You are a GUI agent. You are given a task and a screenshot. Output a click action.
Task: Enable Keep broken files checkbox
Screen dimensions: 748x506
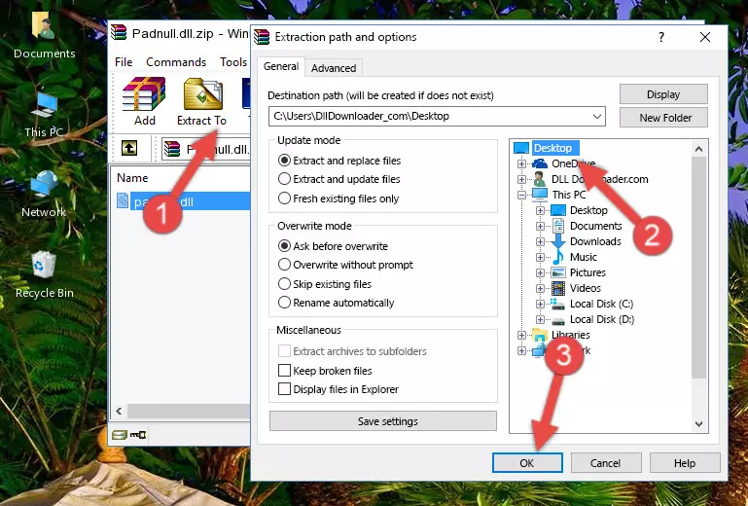point(284,371)
